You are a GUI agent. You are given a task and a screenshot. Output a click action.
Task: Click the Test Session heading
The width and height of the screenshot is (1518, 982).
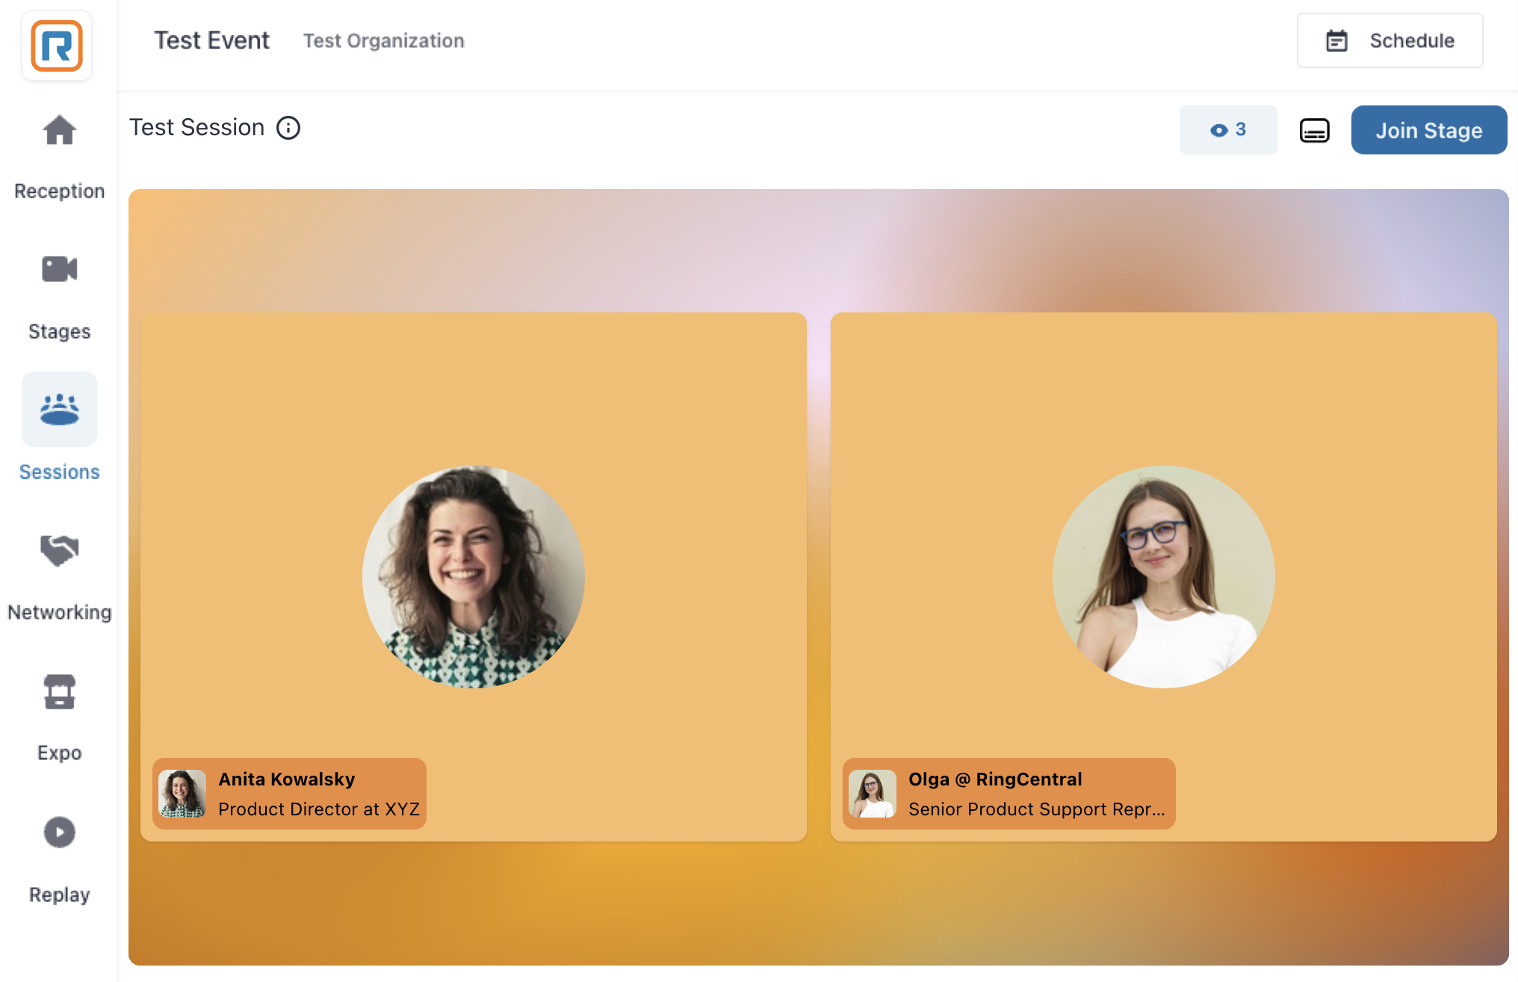tap(197, 128)
